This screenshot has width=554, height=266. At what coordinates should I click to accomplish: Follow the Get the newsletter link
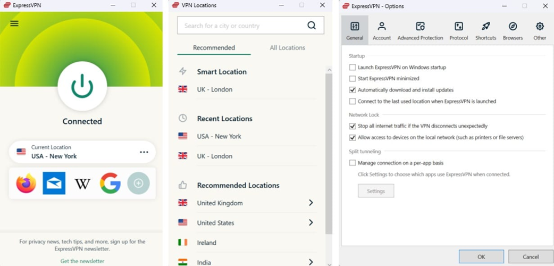82,261
